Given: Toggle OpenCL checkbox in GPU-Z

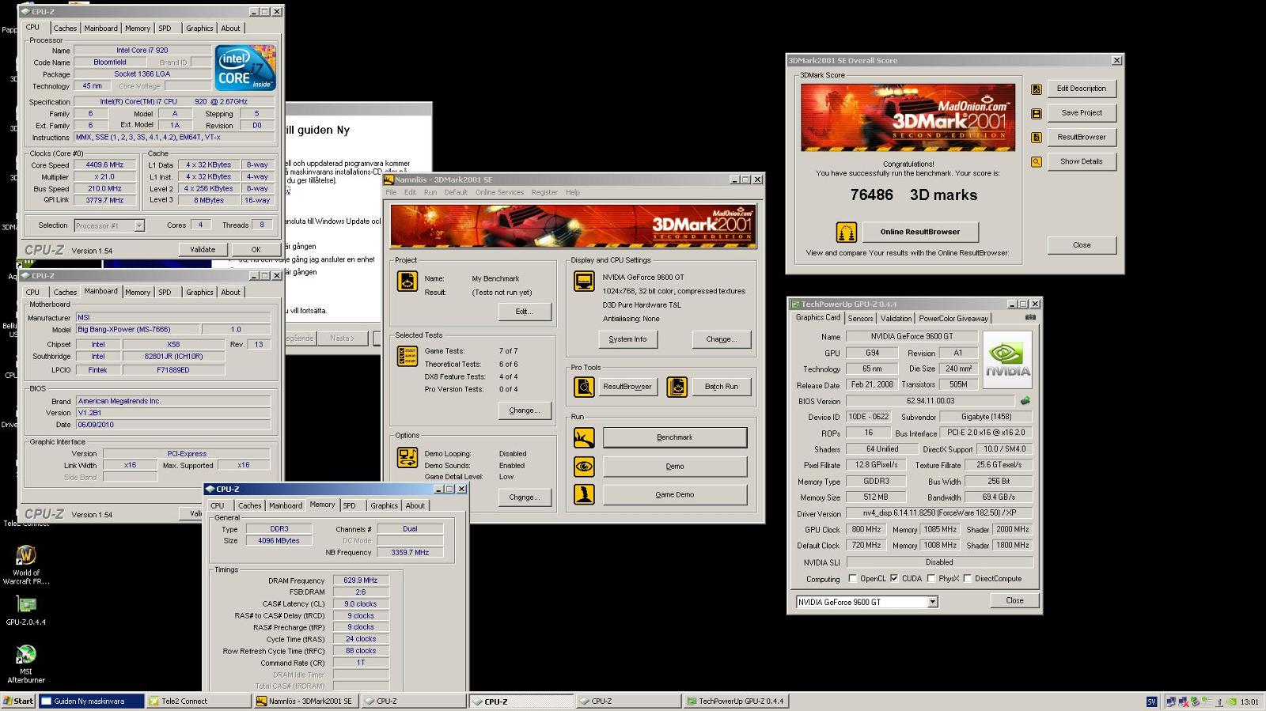Looking at the screenshot, I should 852,578.
